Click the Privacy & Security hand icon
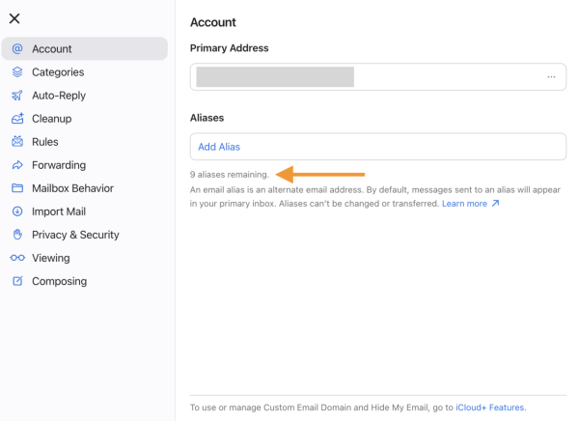The height and width of the screenshot is (421, 579). pyautogui.click(x=17, y=235)
